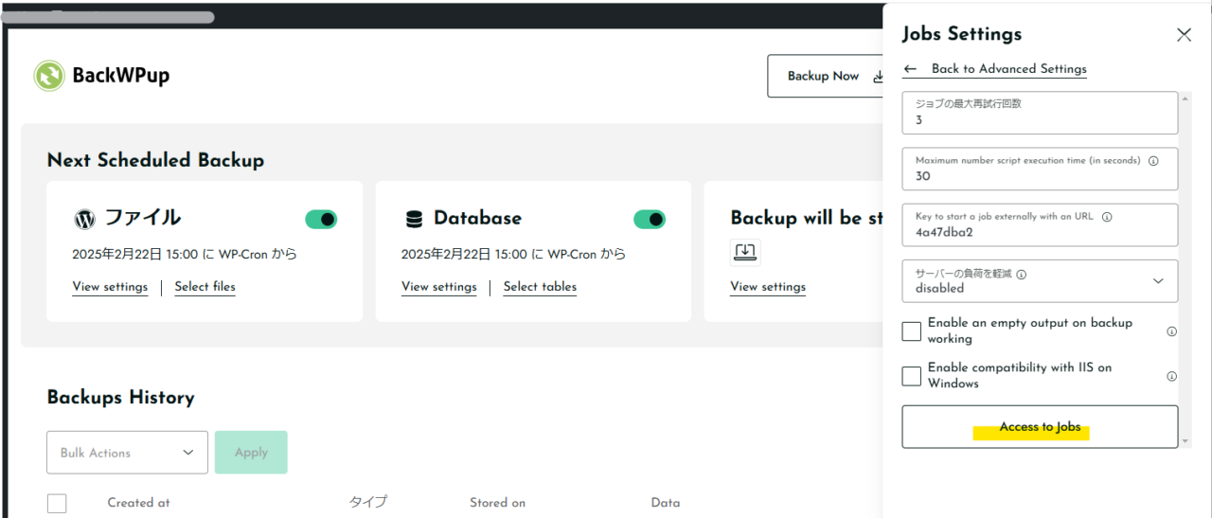
Task: Click info icon beside external URL key
Action: pyautogui.click(x=1107, y=217)
